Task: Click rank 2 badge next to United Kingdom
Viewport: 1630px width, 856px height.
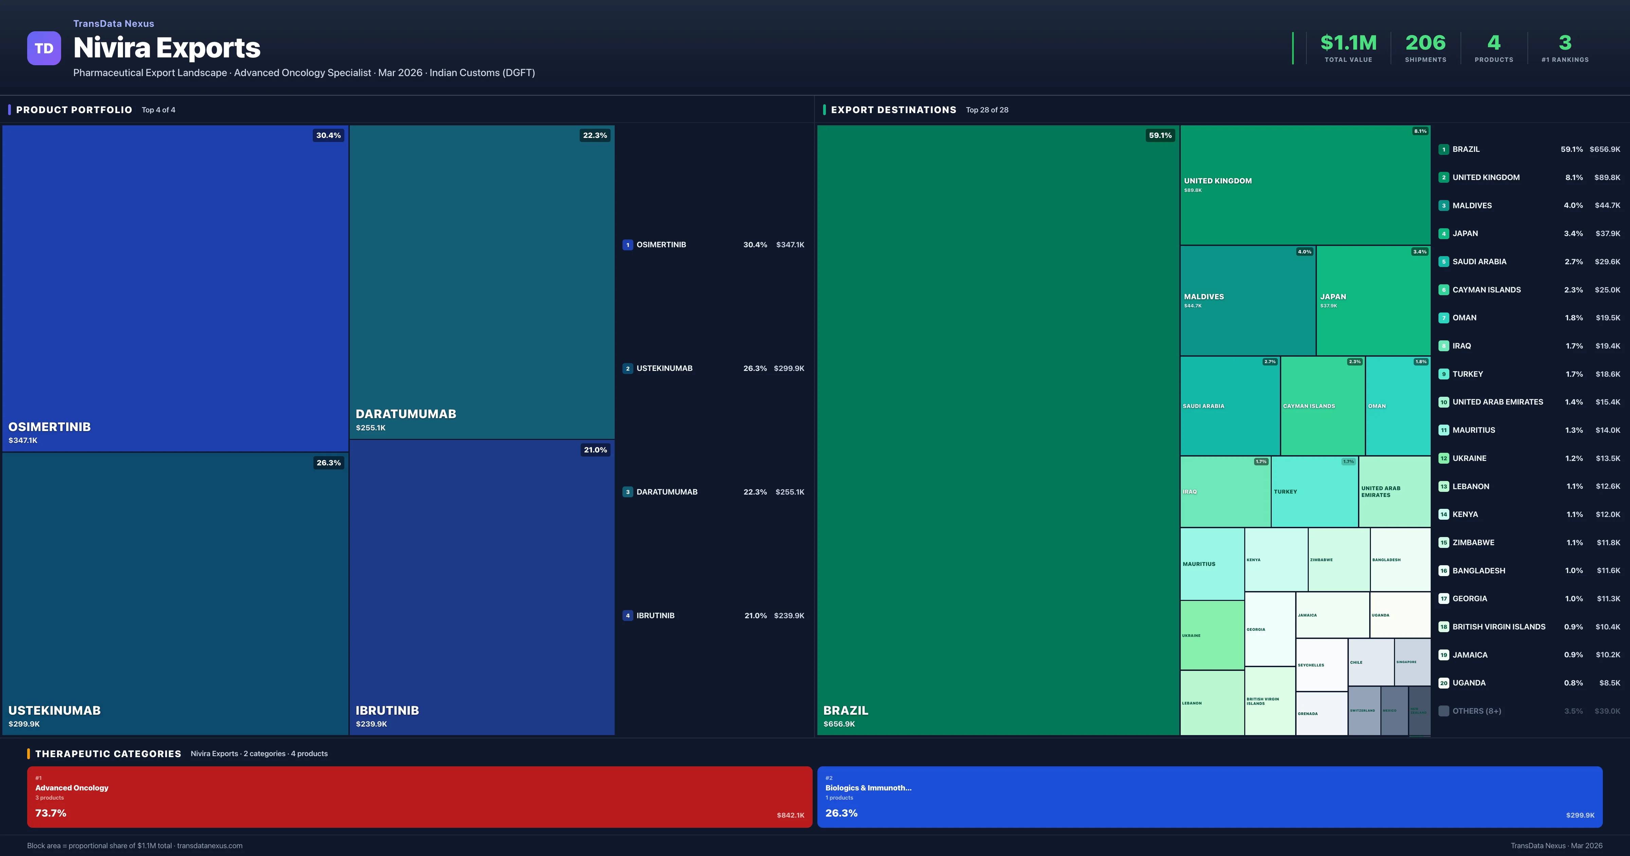Action: tap(1443, 178)
